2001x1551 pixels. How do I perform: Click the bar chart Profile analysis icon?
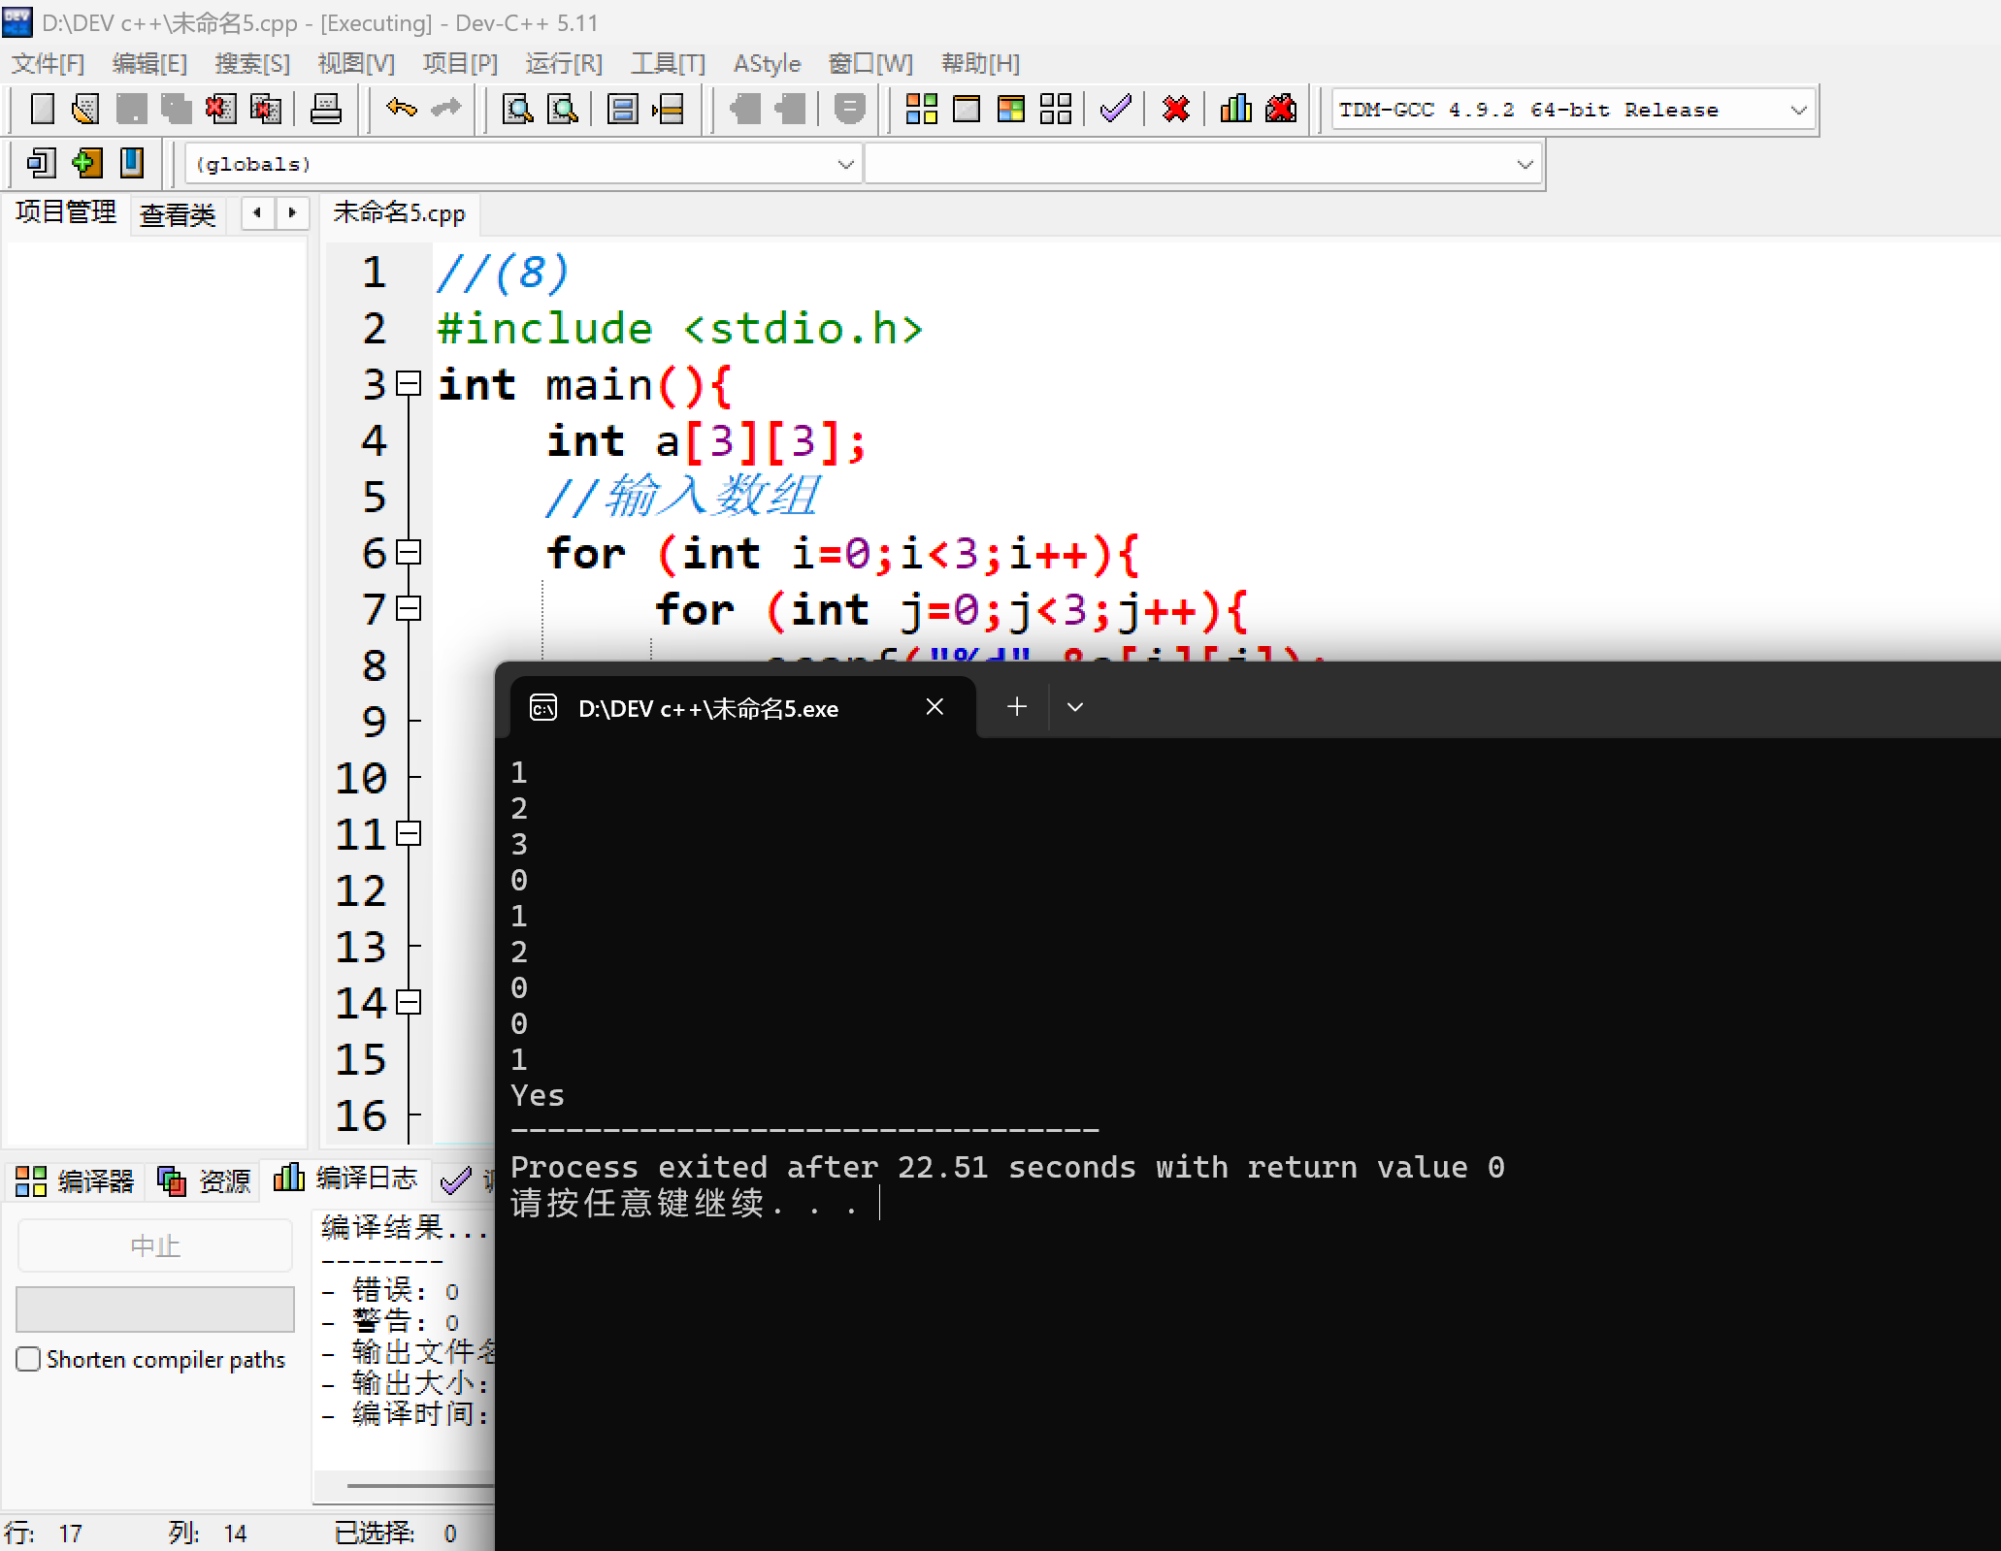pyautogui.click(x=1235, y=109)
